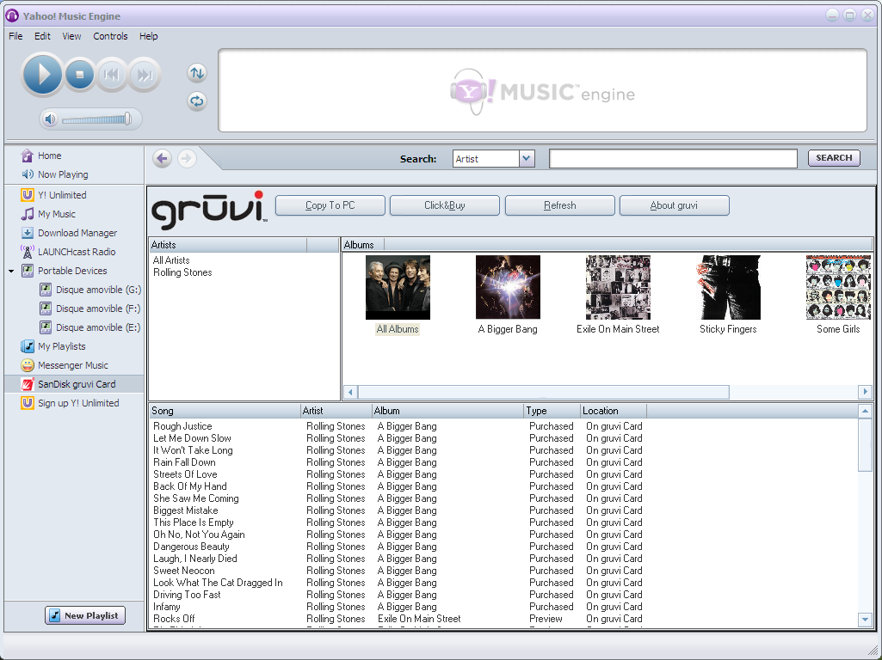Sort songs by the Album column
The width and height of the screenshot is (882, 660).
(x=447, y=411)
